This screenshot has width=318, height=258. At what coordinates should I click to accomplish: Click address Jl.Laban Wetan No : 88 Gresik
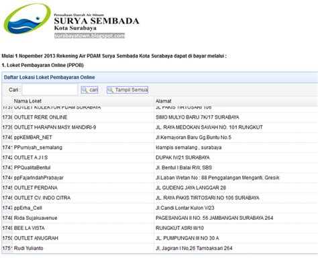[217, 178]
